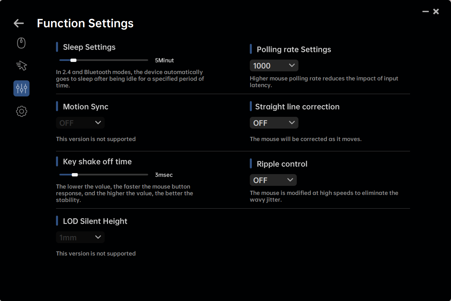Close the Function Settings window
Image resolution: width=451 pixels, height=301 pixels.
point(436,12)
